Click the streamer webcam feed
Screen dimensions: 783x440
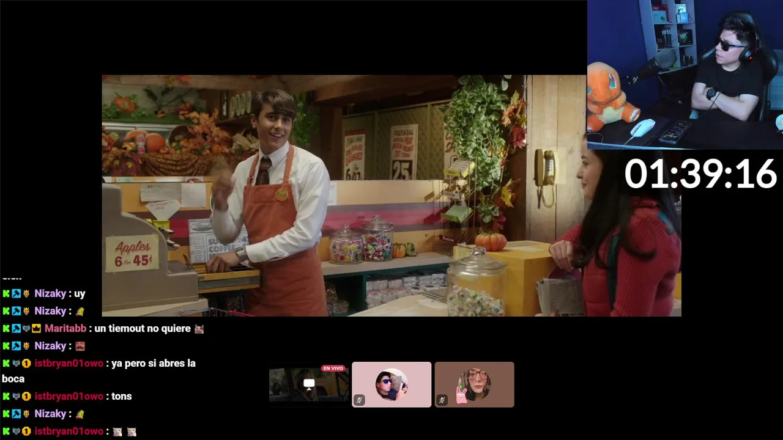(x=685, y=75)
